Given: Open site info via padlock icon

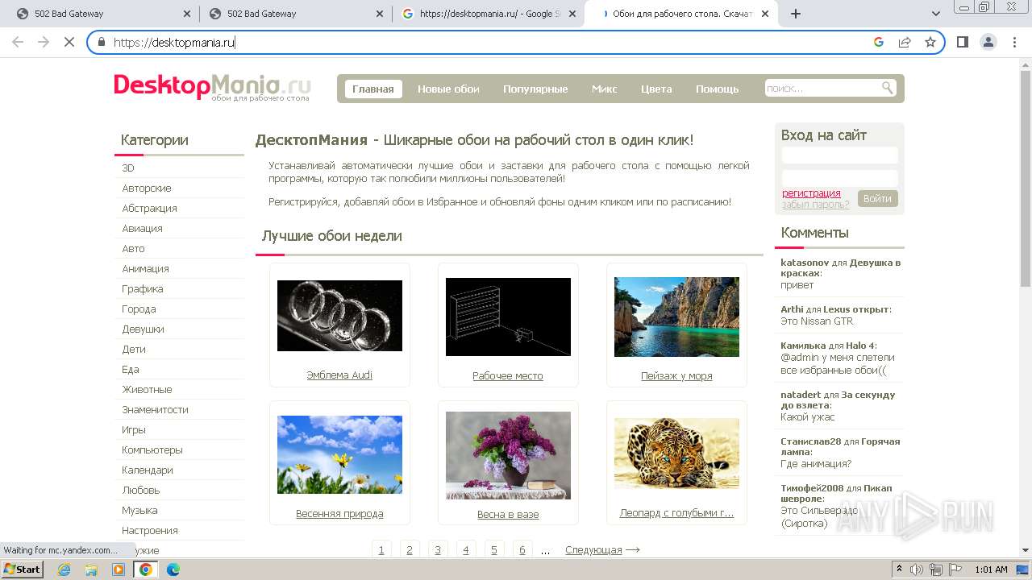Looking at the screenshot, I should (102, 43).
